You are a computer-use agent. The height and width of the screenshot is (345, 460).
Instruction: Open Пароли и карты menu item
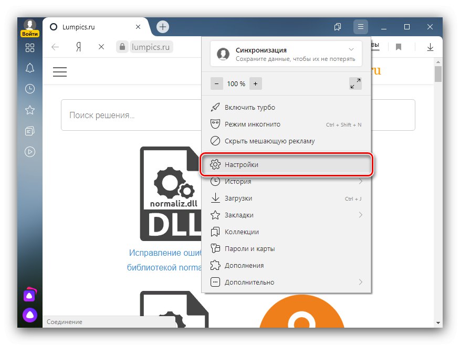coord(286,249)
